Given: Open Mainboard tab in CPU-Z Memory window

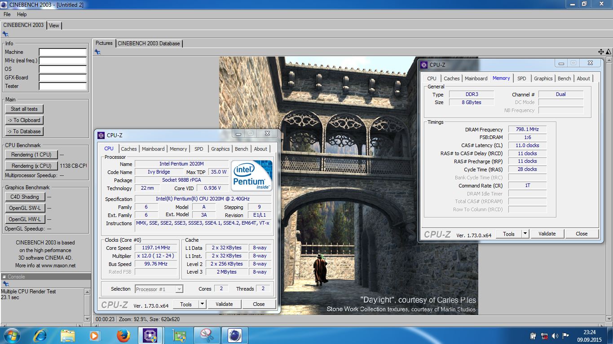Looking at the screenshot, I should (476, 78).
